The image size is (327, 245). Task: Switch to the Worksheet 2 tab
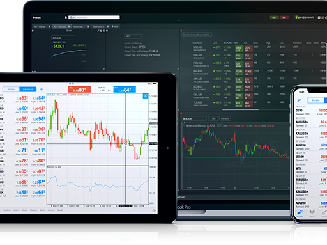coord(79,26)
